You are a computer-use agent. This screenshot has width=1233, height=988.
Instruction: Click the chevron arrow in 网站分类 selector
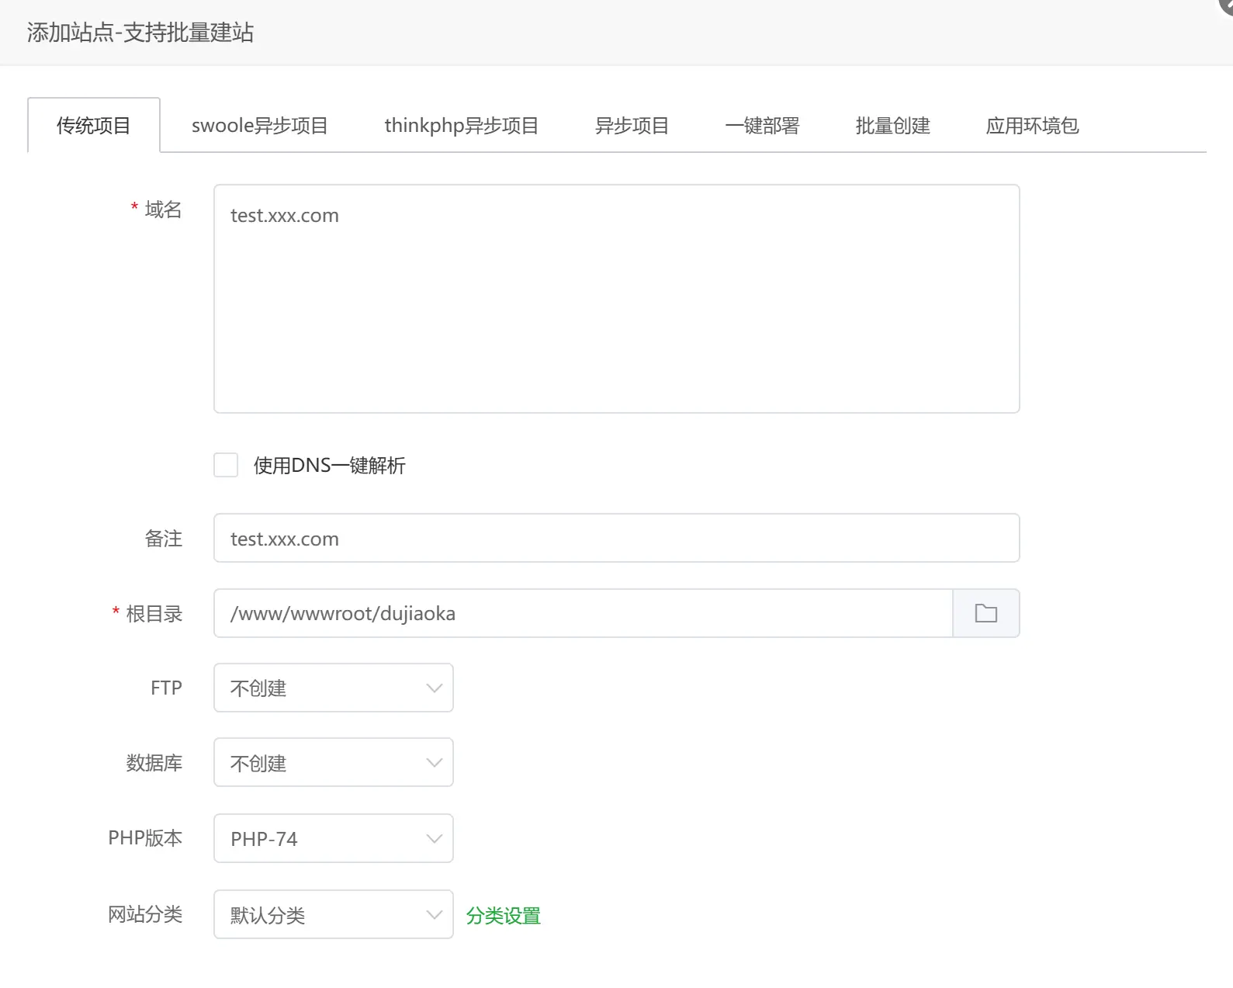pos(434,914)
